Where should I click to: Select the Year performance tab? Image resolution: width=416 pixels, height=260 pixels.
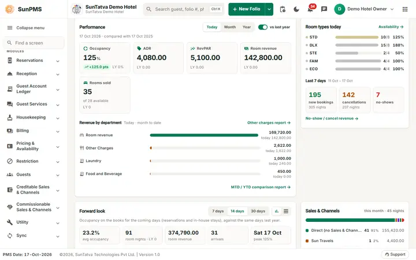click(247, 27)
